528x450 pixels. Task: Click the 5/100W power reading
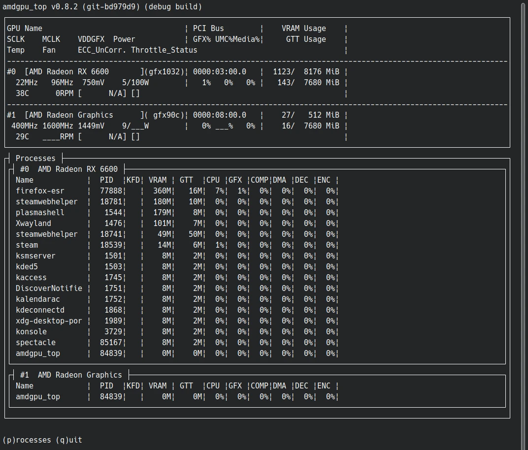(x=135, y=82)
